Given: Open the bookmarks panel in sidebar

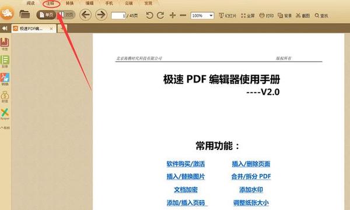Looking at the screenshot, I should click(x=5, y=44).
